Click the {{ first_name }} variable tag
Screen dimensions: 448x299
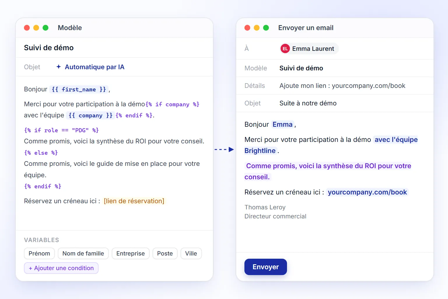point(79,89)
